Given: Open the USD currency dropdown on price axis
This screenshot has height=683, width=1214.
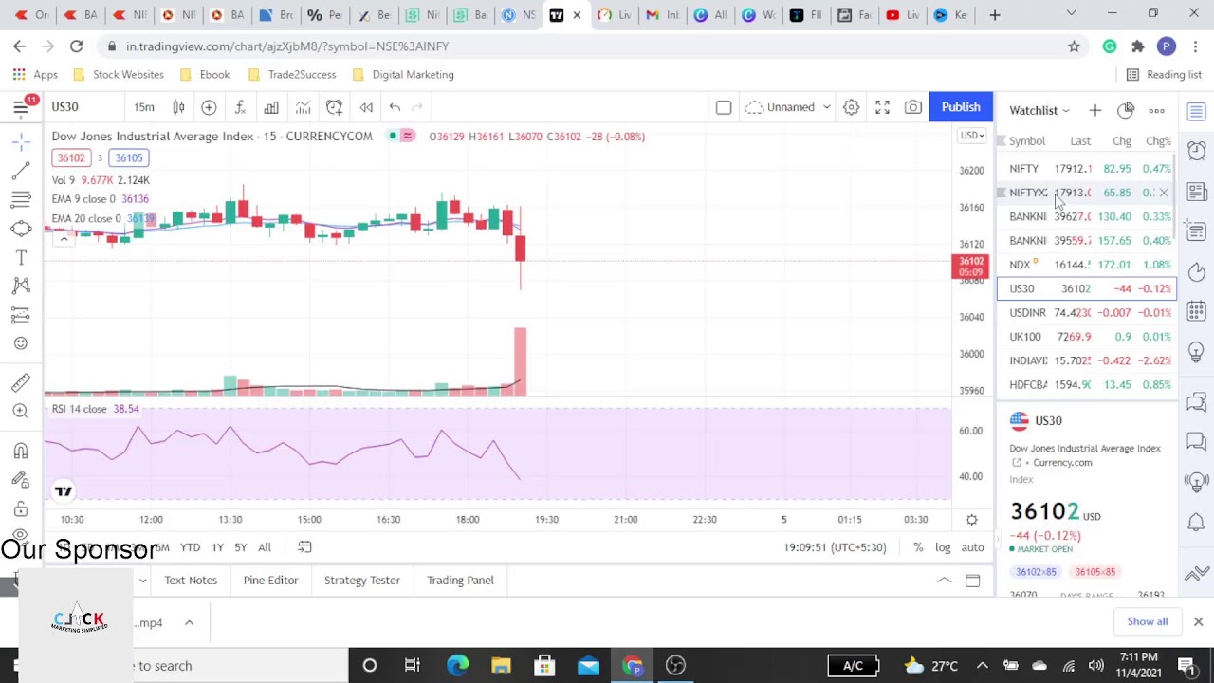Looking at the screenshot, I should point(973,136).
